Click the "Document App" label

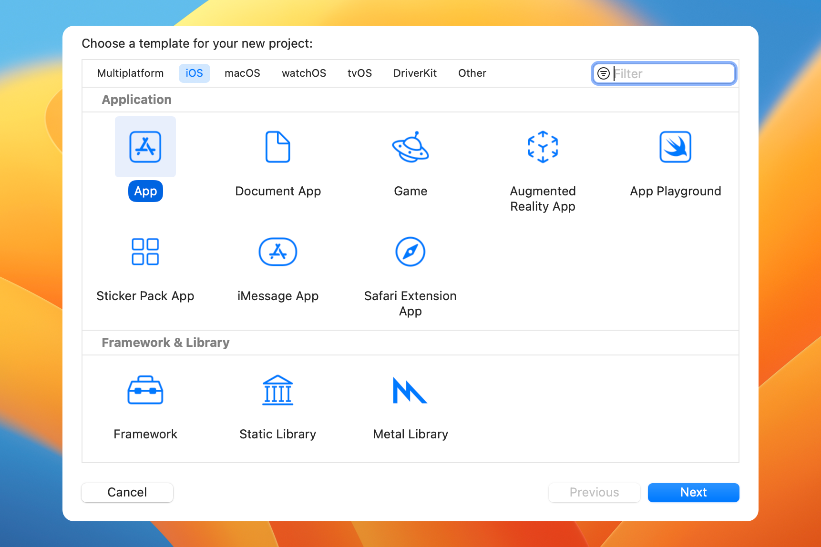coord(278,191)
